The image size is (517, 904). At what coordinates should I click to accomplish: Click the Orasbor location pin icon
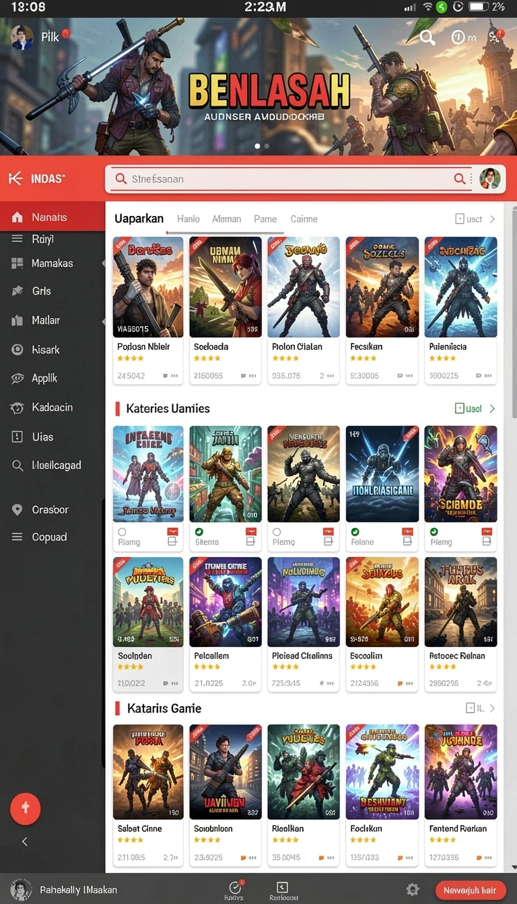(18, 510)
